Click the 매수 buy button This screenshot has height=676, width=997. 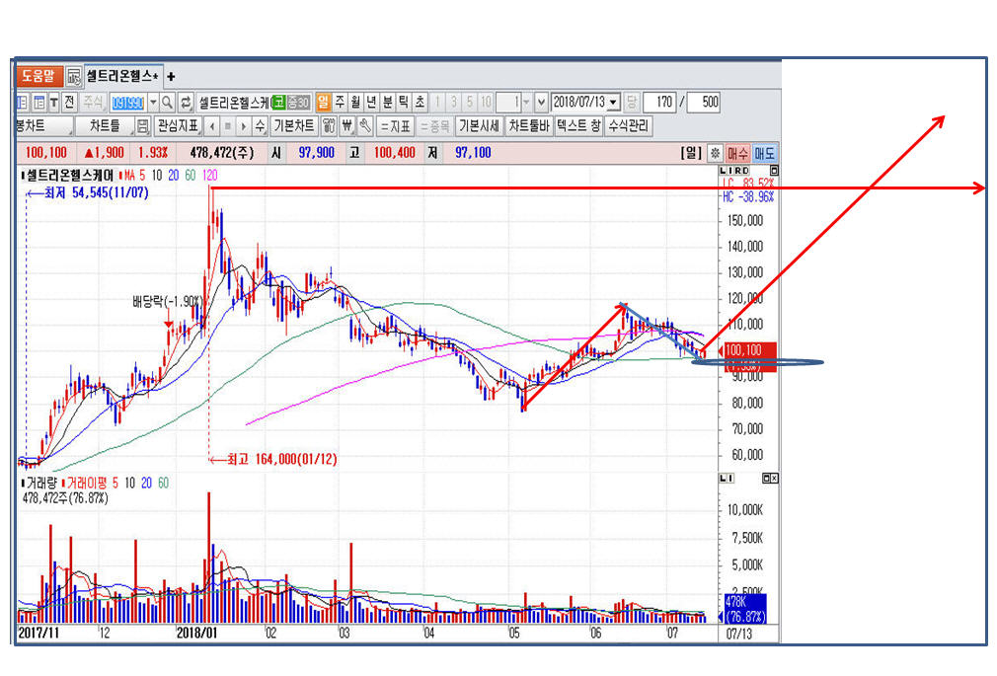(738, 153)
